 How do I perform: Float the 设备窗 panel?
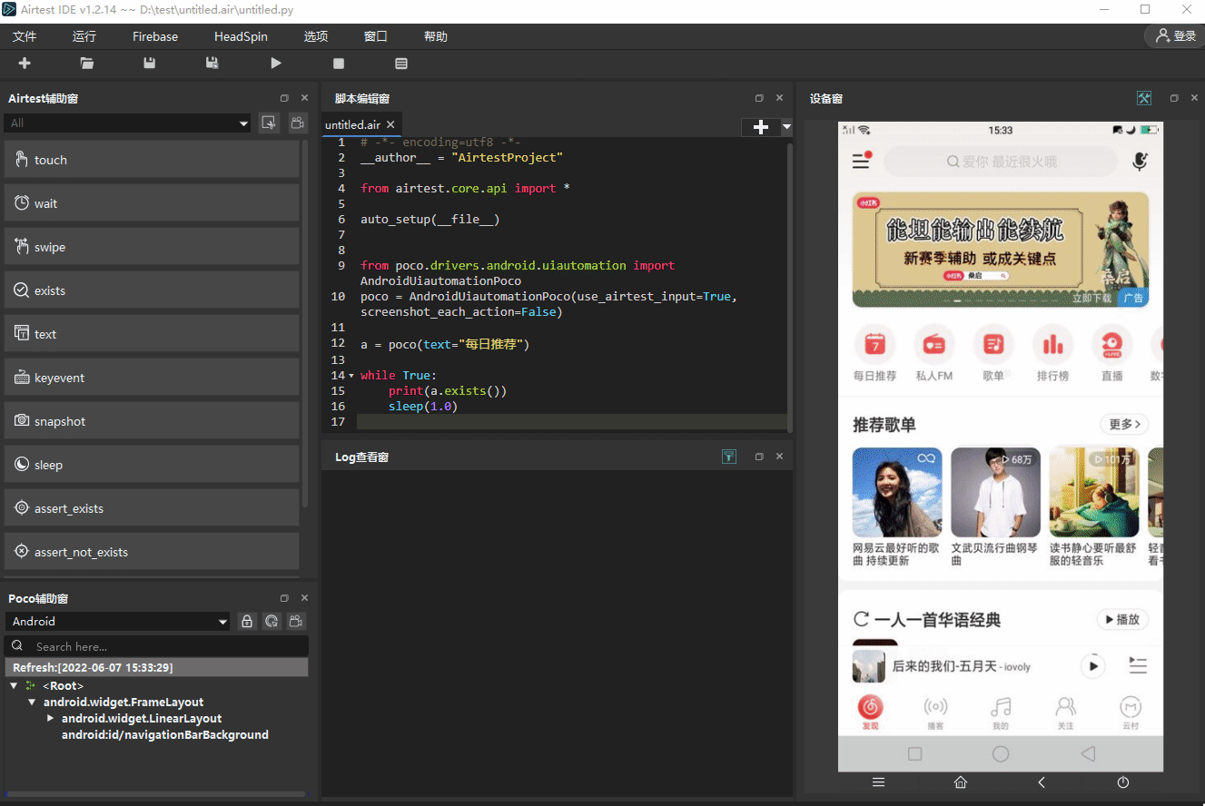pyautogui.click(x=1174, y=98)
